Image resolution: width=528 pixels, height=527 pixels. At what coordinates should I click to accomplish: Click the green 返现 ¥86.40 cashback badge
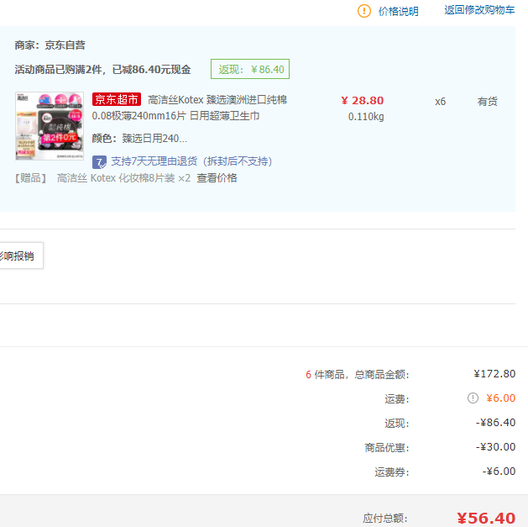(250, 69)
